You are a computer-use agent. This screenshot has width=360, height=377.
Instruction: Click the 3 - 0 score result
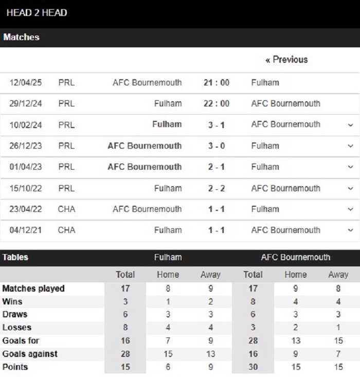217,146
